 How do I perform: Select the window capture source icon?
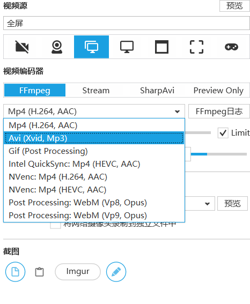161,47
